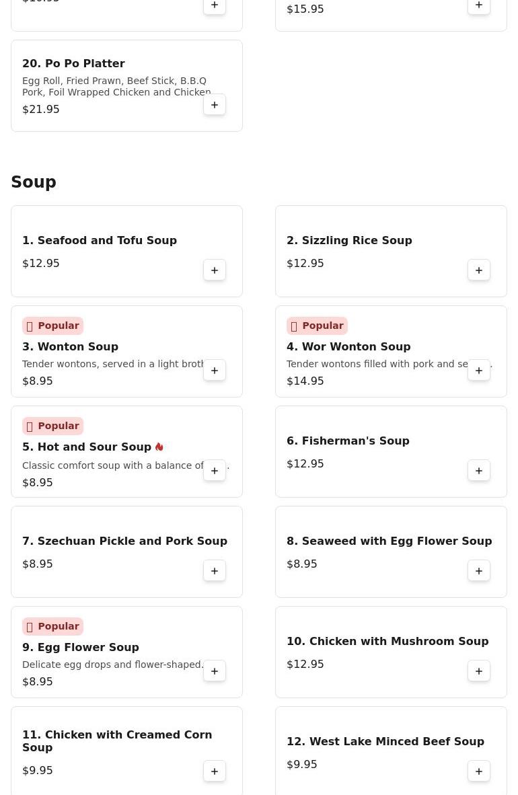The image size is (518, 795).
Task: Click the Fisherman's Soup item name
Action: point(348,441)
